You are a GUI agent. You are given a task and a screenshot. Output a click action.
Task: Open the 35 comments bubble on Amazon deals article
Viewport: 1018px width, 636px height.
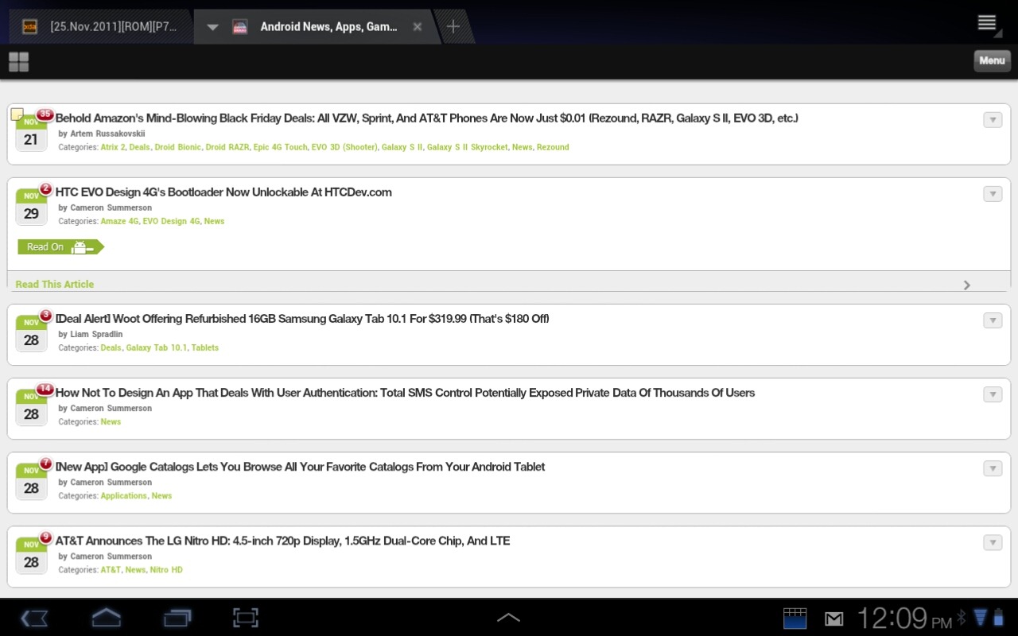point(45,114)
